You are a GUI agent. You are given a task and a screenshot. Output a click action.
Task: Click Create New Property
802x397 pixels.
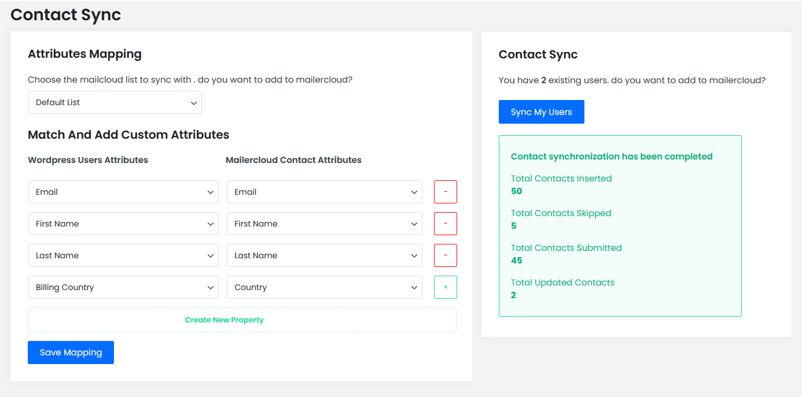(242, 320)
